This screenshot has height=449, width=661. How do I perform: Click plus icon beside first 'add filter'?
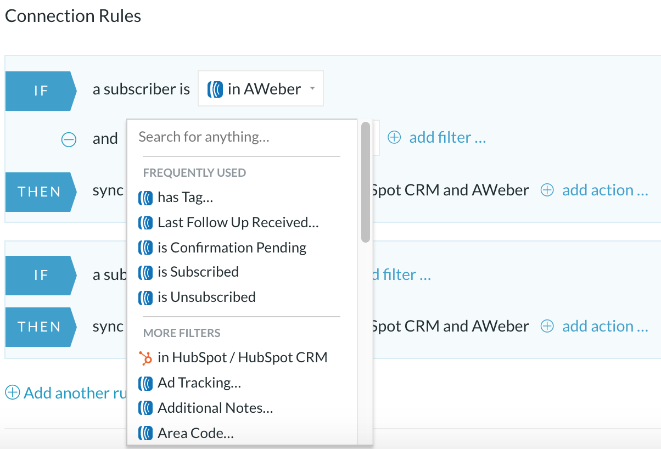tap(394, 137)
